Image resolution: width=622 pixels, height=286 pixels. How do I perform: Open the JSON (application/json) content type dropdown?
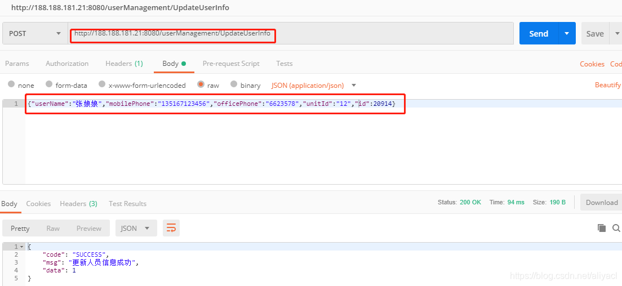click(x=314, y=85)
